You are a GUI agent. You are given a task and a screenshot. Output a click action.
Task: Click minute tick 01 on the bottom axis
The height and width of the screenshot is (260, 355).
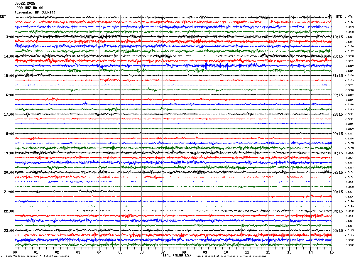coord(36,252)
